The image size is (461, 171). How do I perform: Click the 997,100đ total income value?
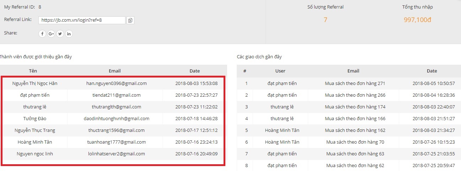(x=418, y=20)
